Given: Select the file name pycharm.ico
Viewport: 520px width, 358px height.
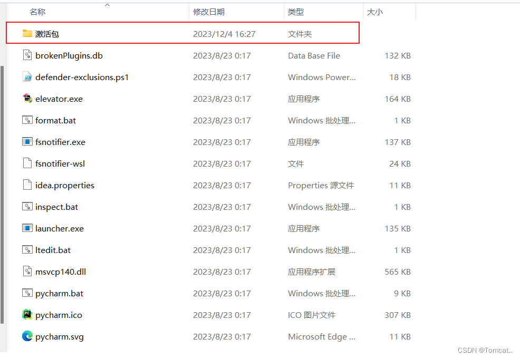Looking at the screenshot, I should tap(59, 315).
